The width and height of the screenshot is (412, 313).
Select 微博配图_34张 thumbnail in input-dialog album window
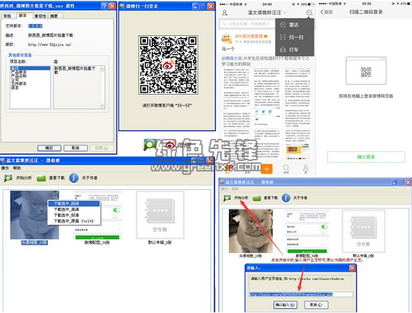307,231
